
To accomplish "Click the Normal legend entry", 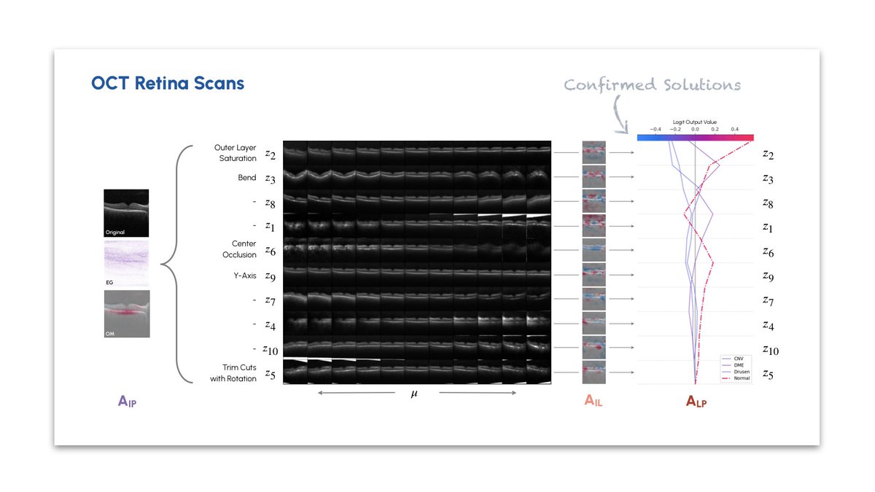I will [x=735, y=378].
